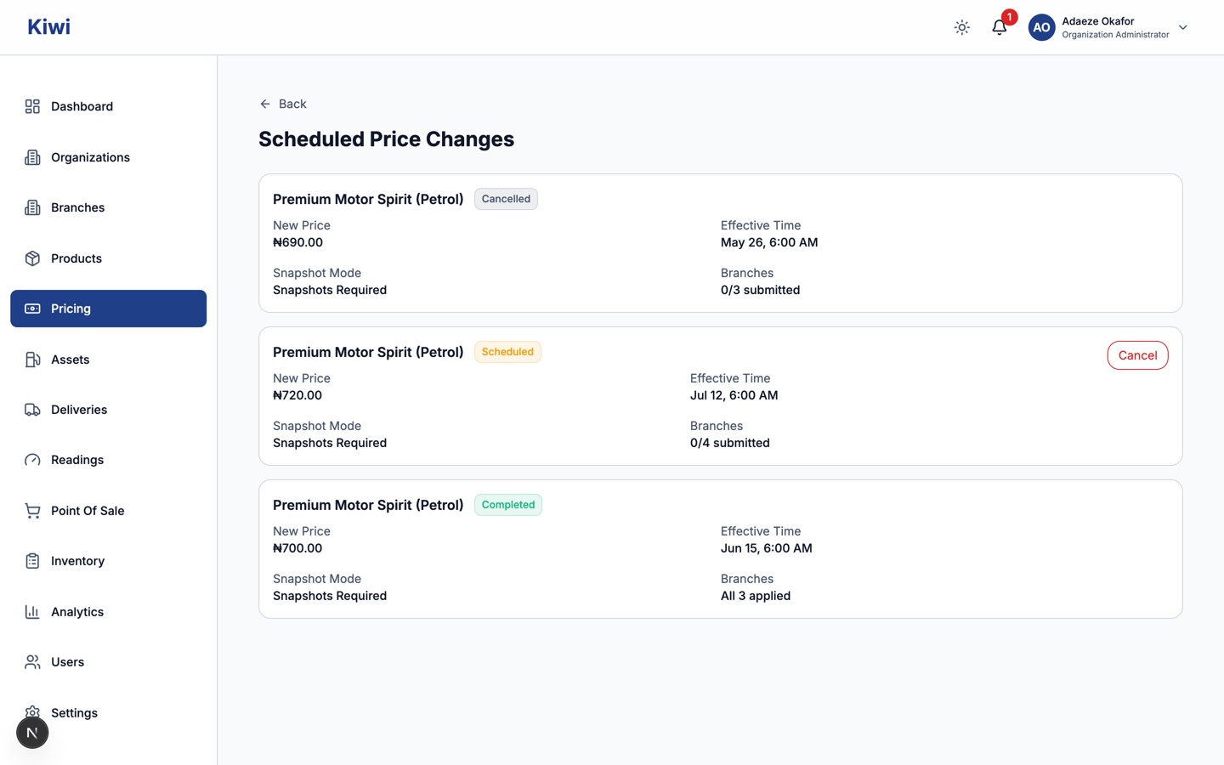Image resolution: width=1224 pixels, height=765 pixels.
Task: Click the Completed status badge
Action: point(508,505)
